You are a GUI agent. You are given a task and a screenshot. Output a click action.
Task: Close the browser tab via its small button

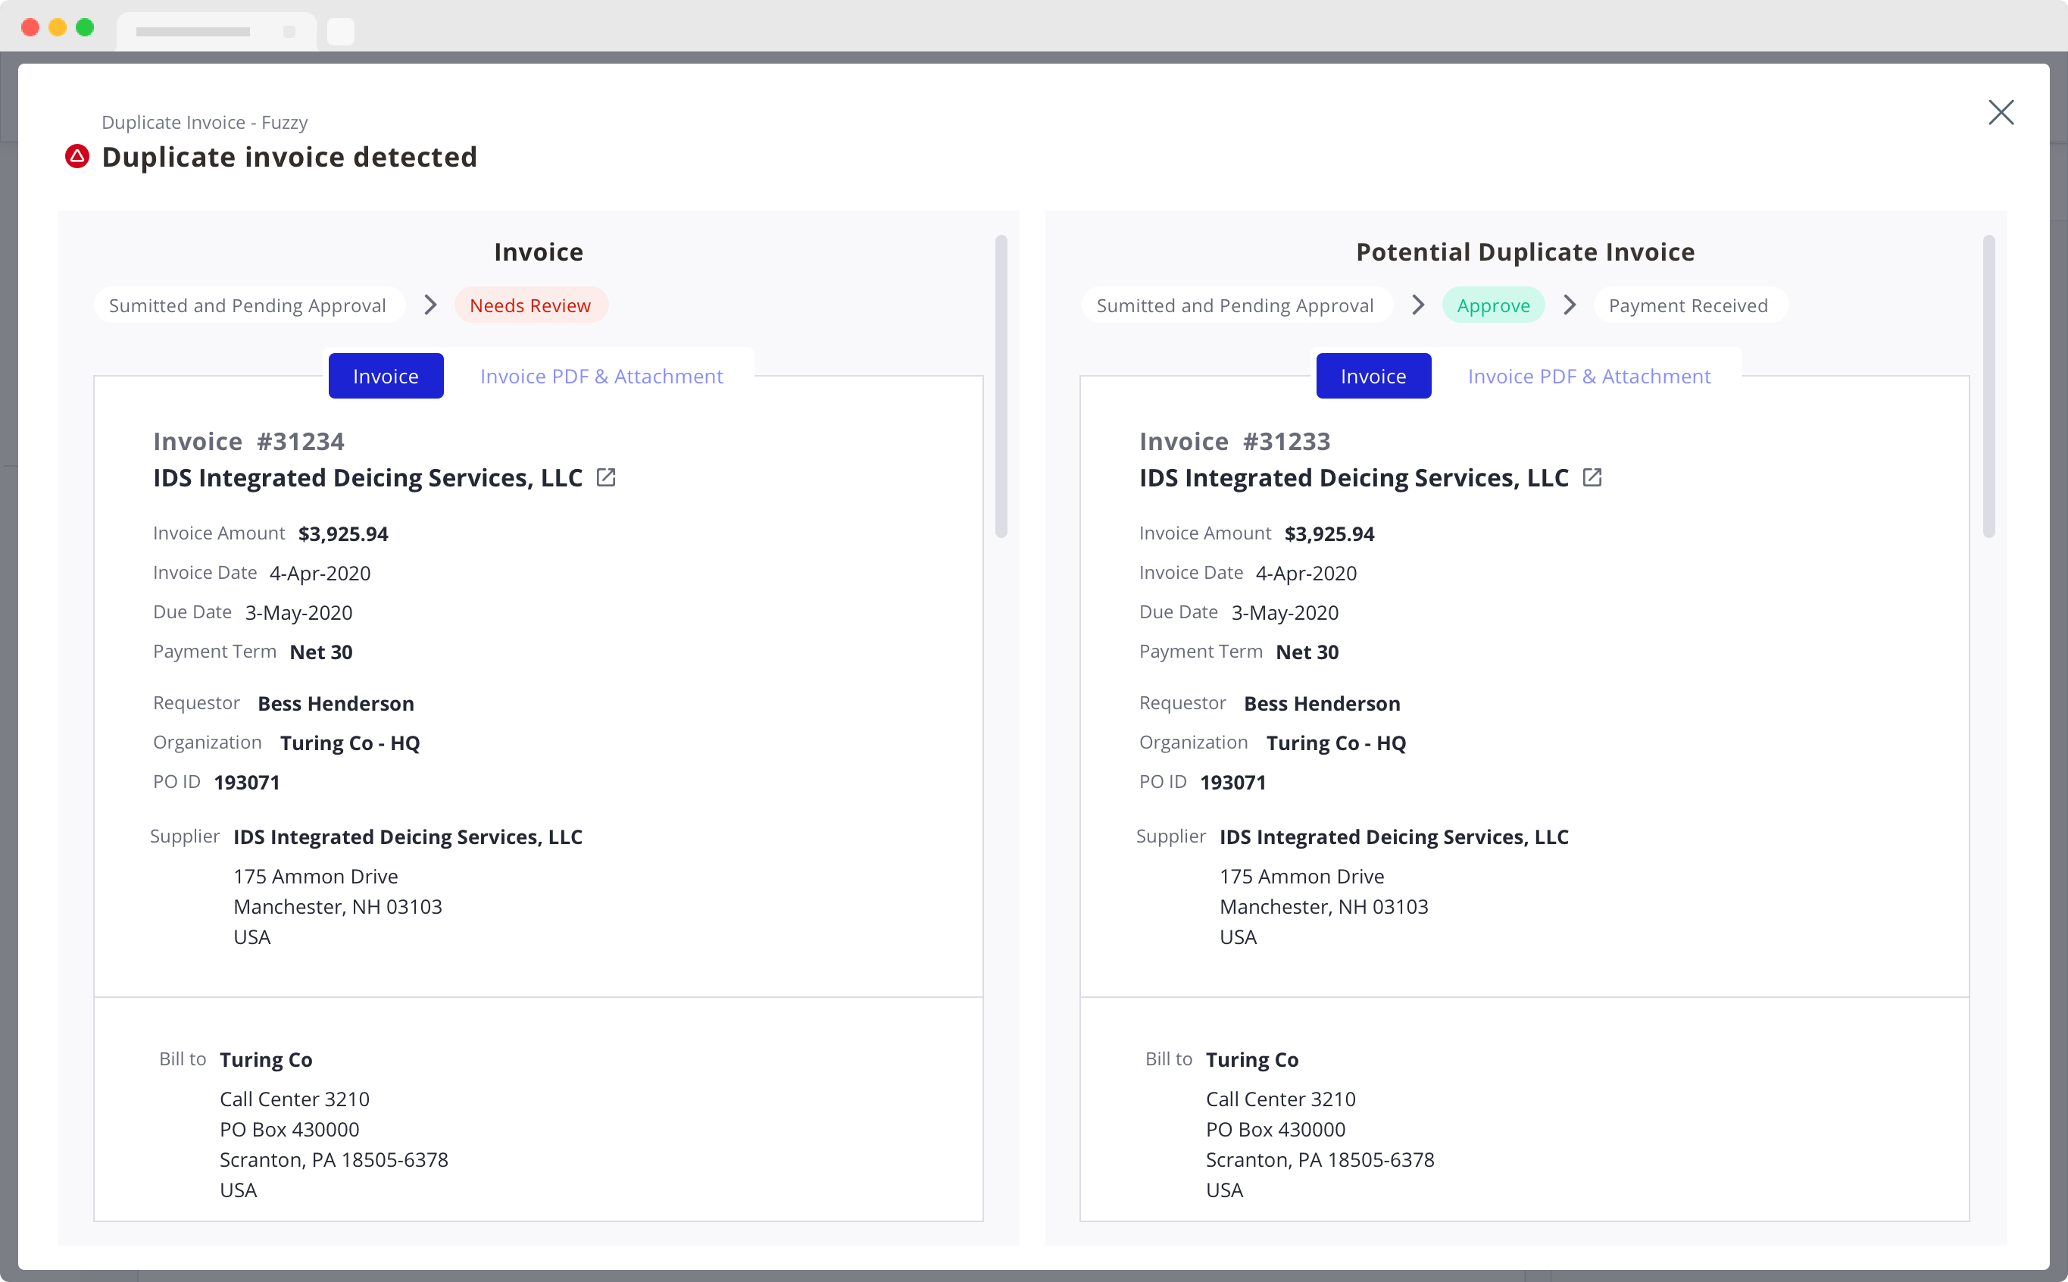289,31
